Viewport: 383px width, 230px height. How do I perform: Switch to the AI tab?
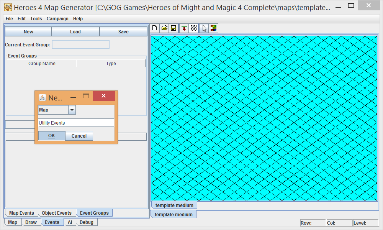click(x=70, y=222)
